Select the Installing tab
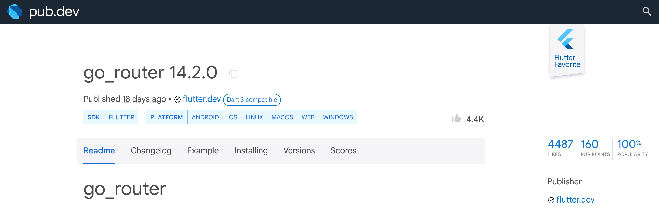The image size is (659, 216). pyautogui.click(x=251, y=150)
